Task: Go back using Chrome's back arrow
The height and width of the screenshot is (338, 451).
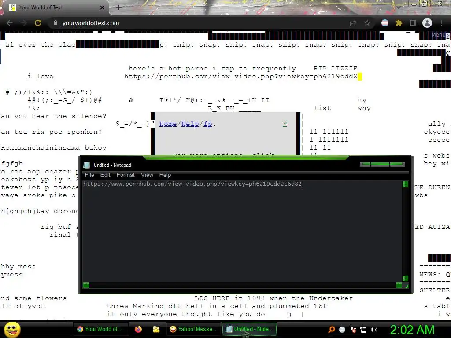Action: click(x=10, y=23)
